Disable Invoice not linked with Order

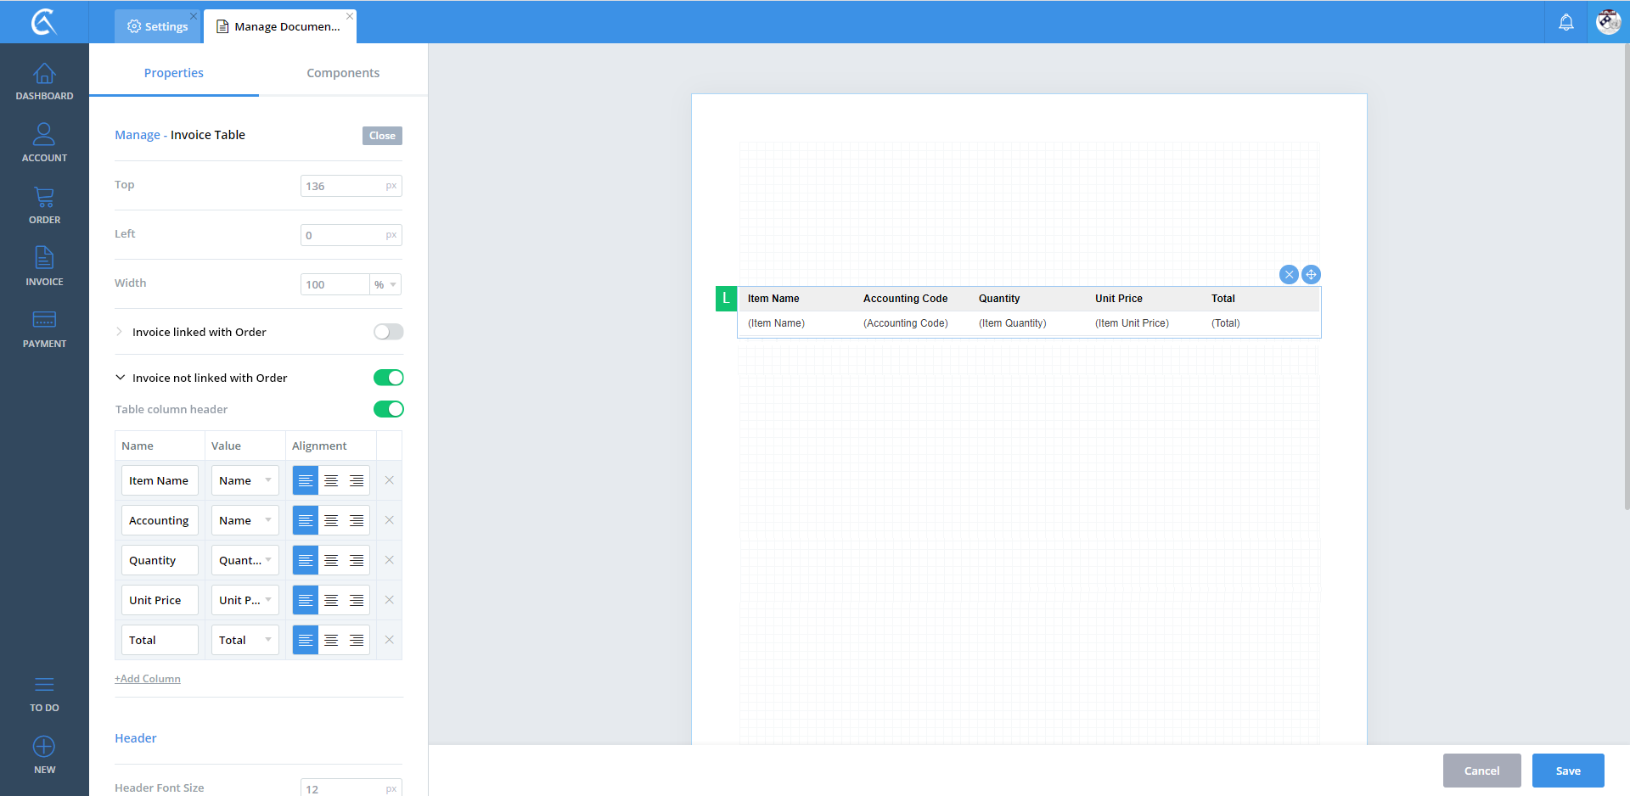click(x=388, y=378)
